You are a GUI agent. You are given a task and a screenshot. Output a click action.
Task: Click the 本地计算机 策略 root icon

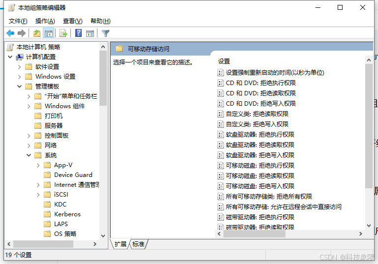[10, 47]
